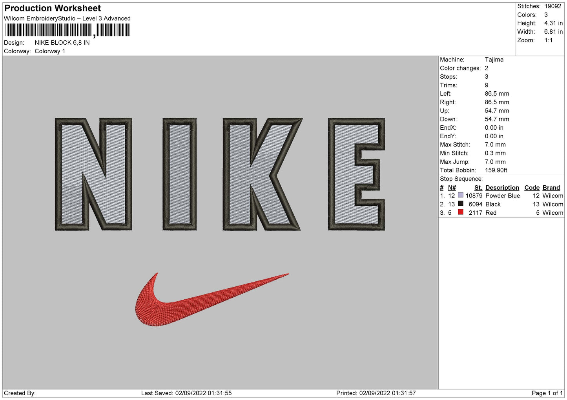Click the embroidered letter K
This screenshot has height=400, width=567.
pyautogui.click(x=263, y=174)
